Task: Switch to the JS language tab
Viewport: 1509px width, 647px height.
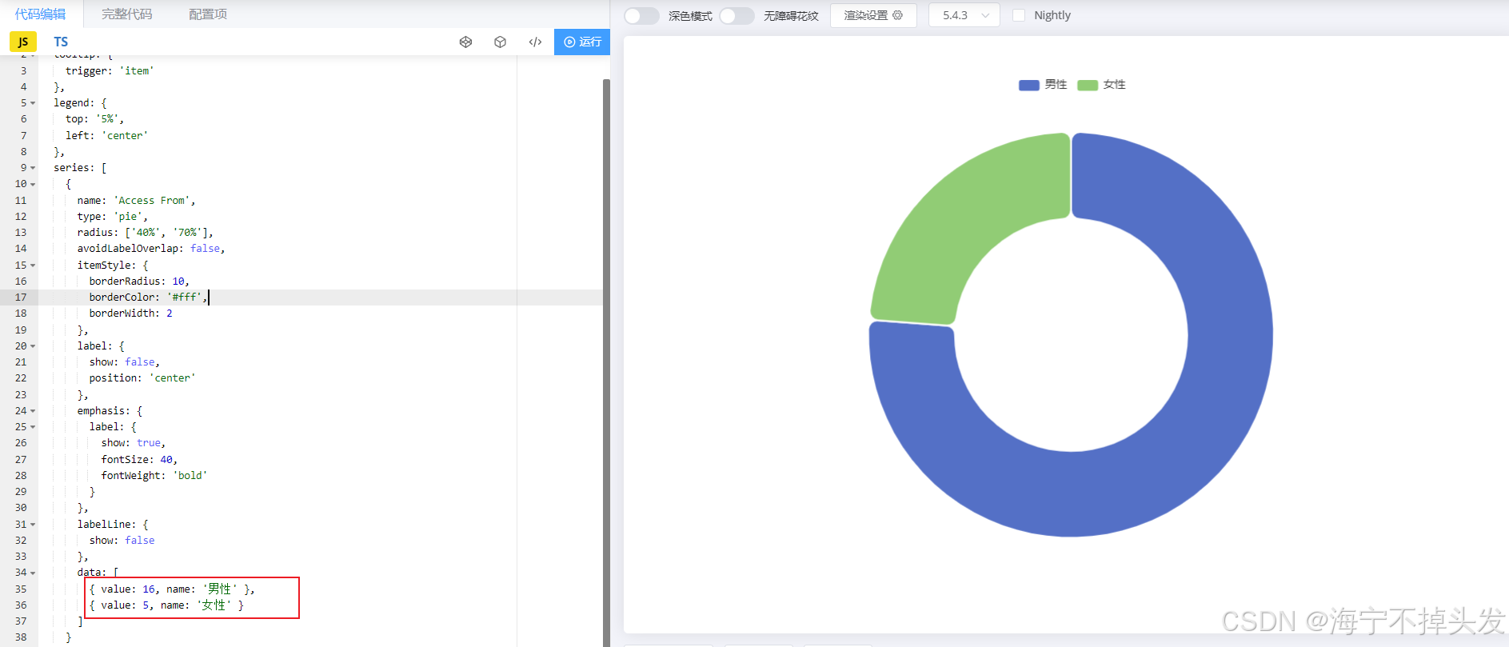Action: tap(23, 42)
